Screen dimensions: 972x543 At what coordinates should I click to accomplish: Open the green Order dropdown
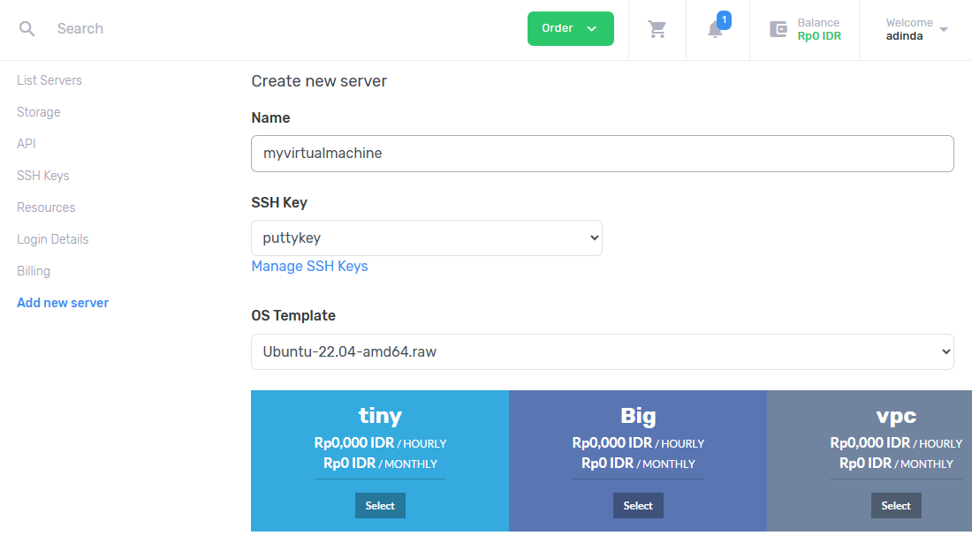(570, 28)
